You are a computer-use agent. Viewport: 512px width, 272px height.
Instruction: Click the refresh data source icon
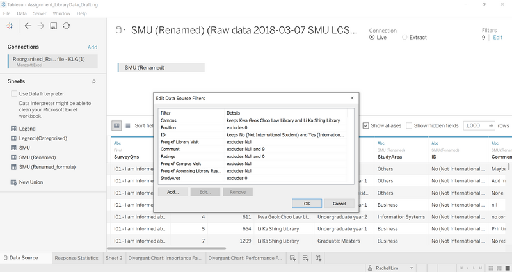coord(67,26)
